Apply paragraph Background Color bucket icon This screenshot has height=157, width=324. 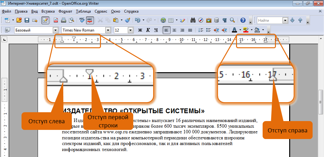point(257,30)
